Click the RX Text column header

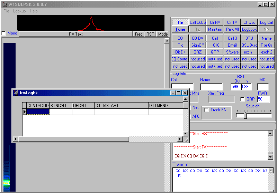coord(76,34)
